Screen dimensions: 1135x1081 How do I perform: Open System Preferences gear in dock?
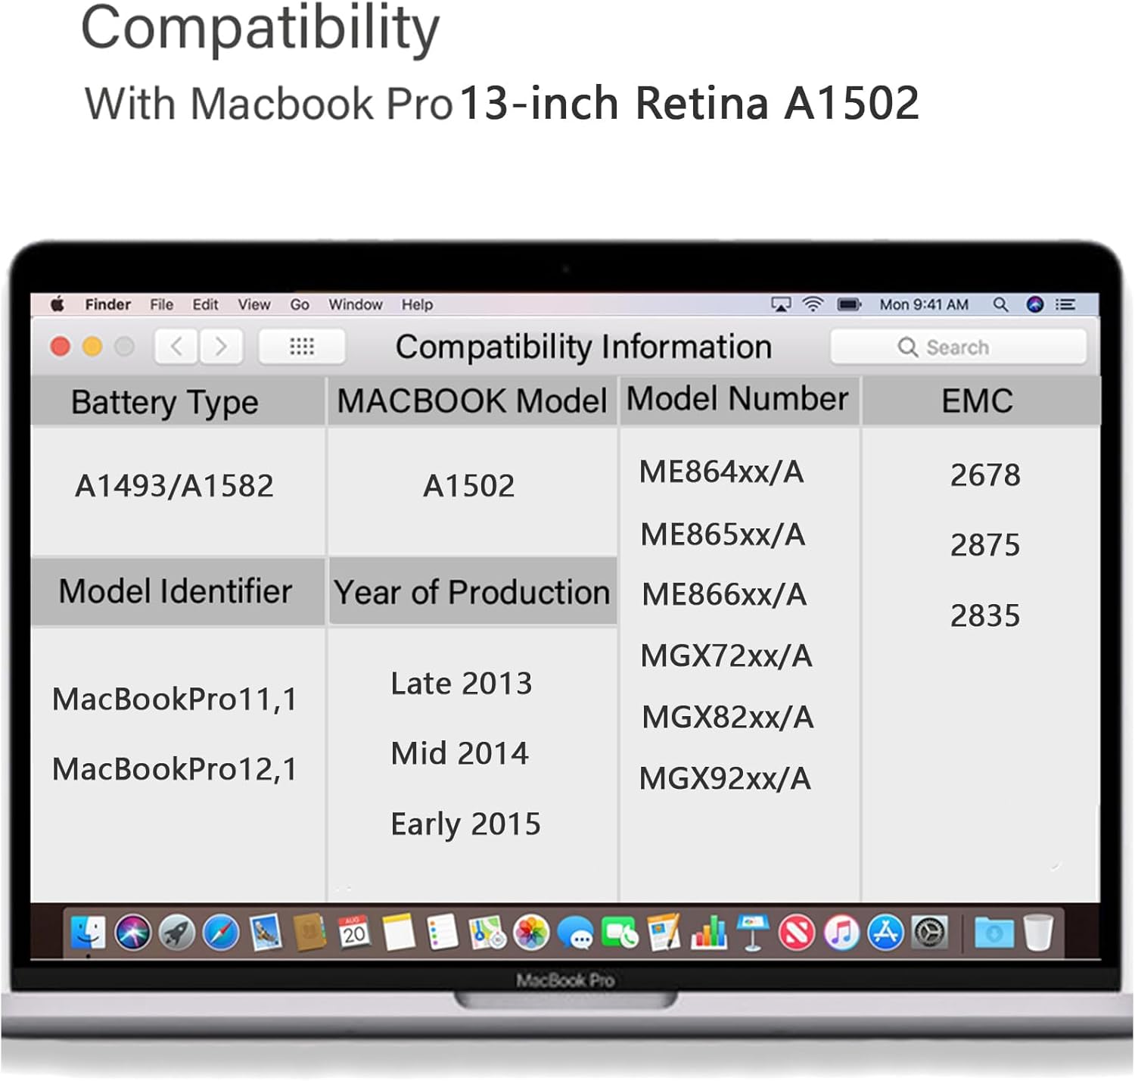[x=930, y=933]
